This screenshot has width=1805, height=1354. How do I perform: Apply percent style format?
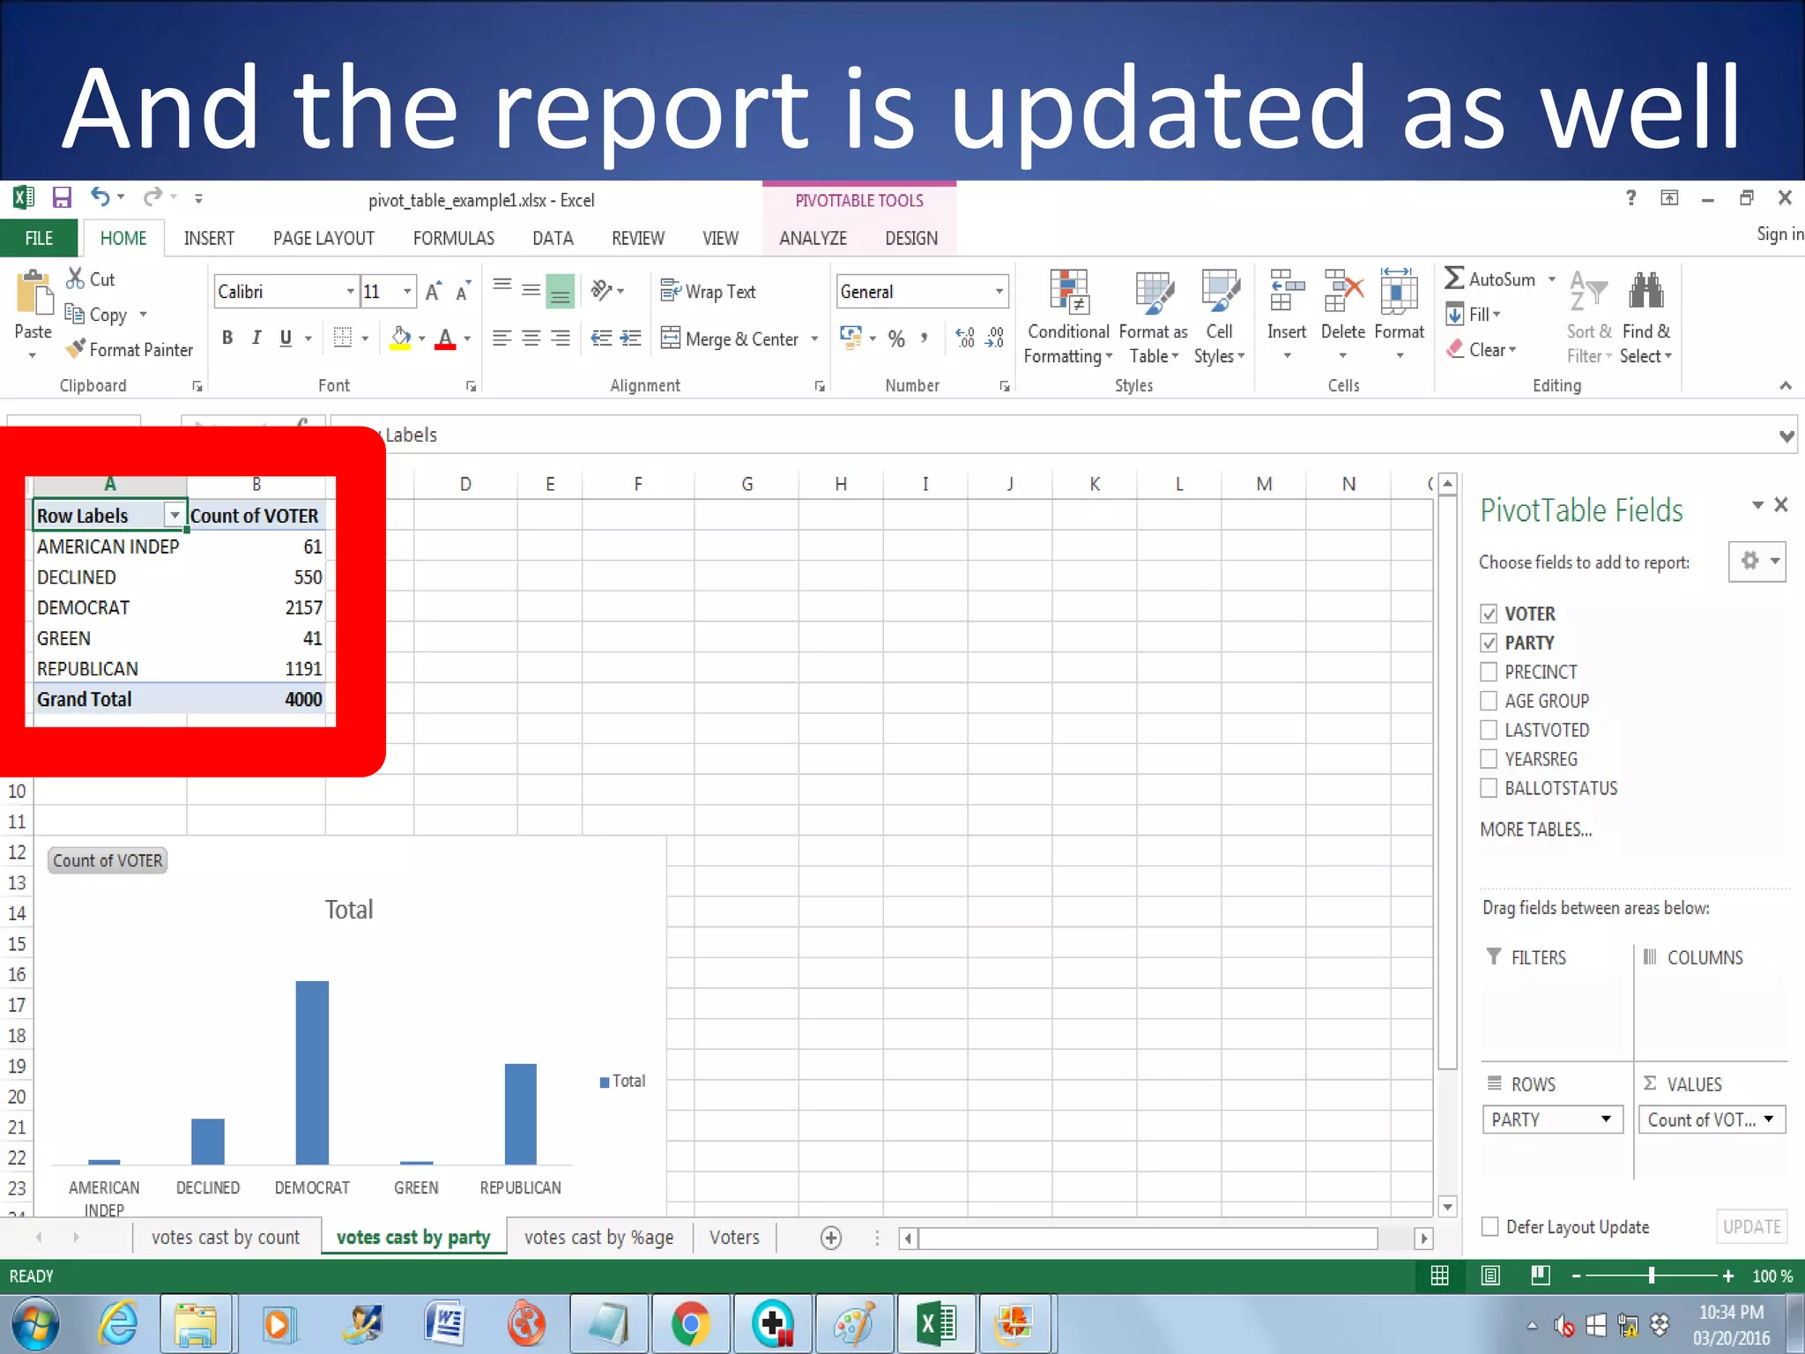896,338
